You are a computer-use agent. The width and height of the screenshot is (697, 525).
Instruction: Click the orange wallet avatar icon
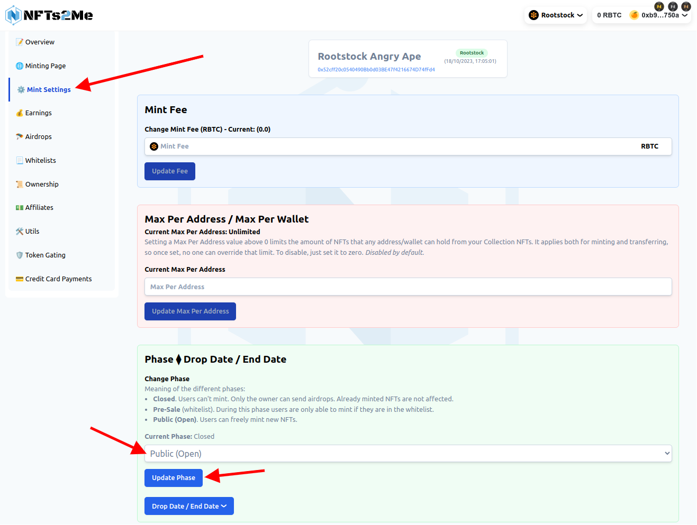click(634, 15)
